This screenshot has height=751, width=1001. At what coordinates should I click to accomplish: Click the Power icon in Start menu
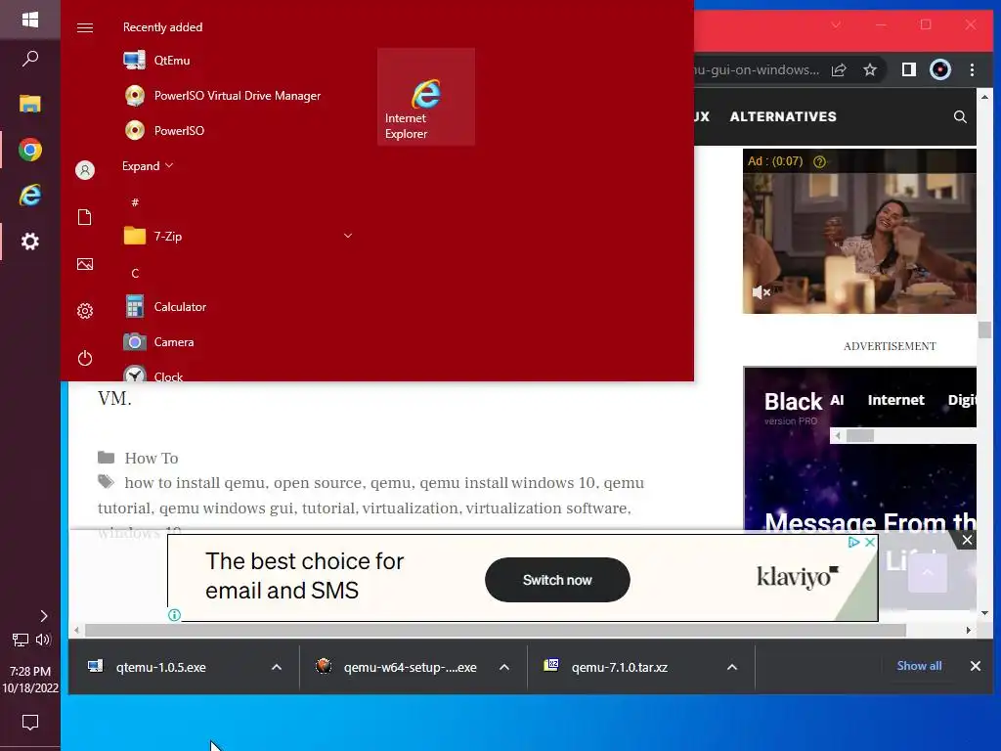click(x=85, y=358)
